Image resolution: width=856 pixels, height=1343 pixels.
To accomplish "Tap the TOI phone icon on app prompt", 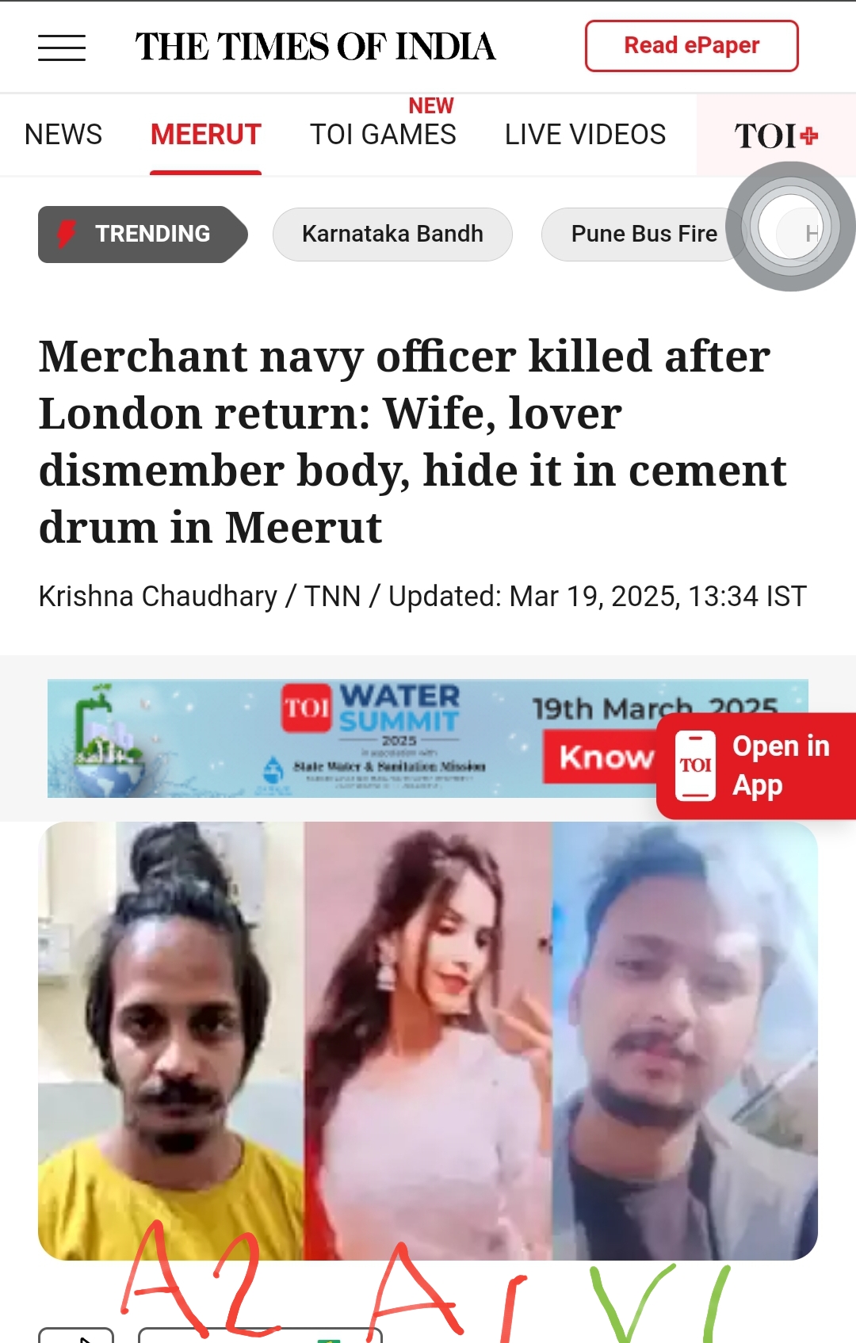I will click(x=695, y=765).
